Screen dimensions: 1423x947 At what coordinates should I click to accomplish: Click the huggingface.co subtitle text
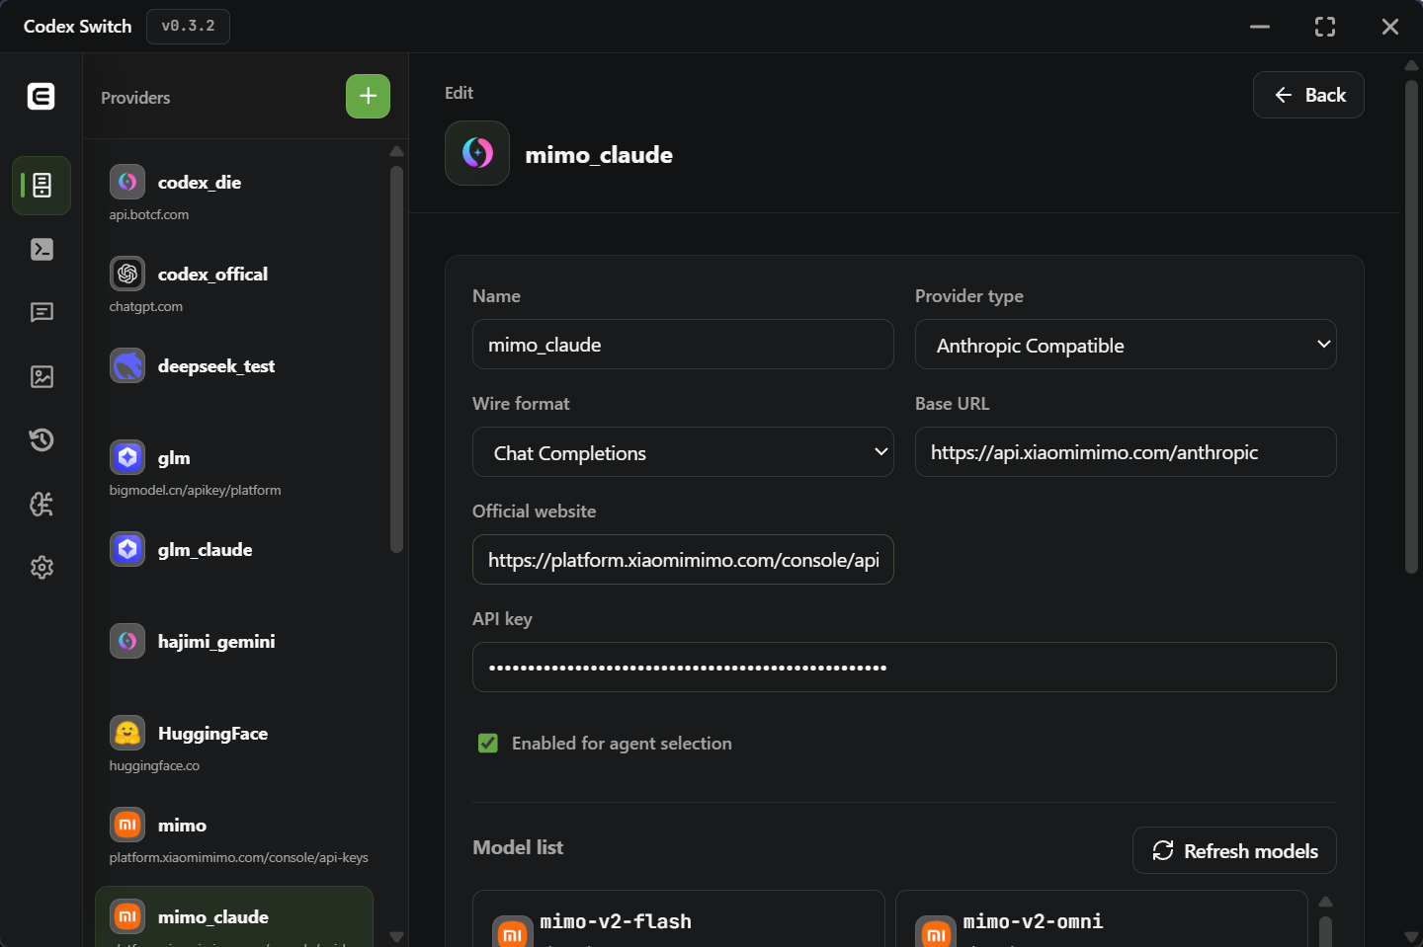154,765
